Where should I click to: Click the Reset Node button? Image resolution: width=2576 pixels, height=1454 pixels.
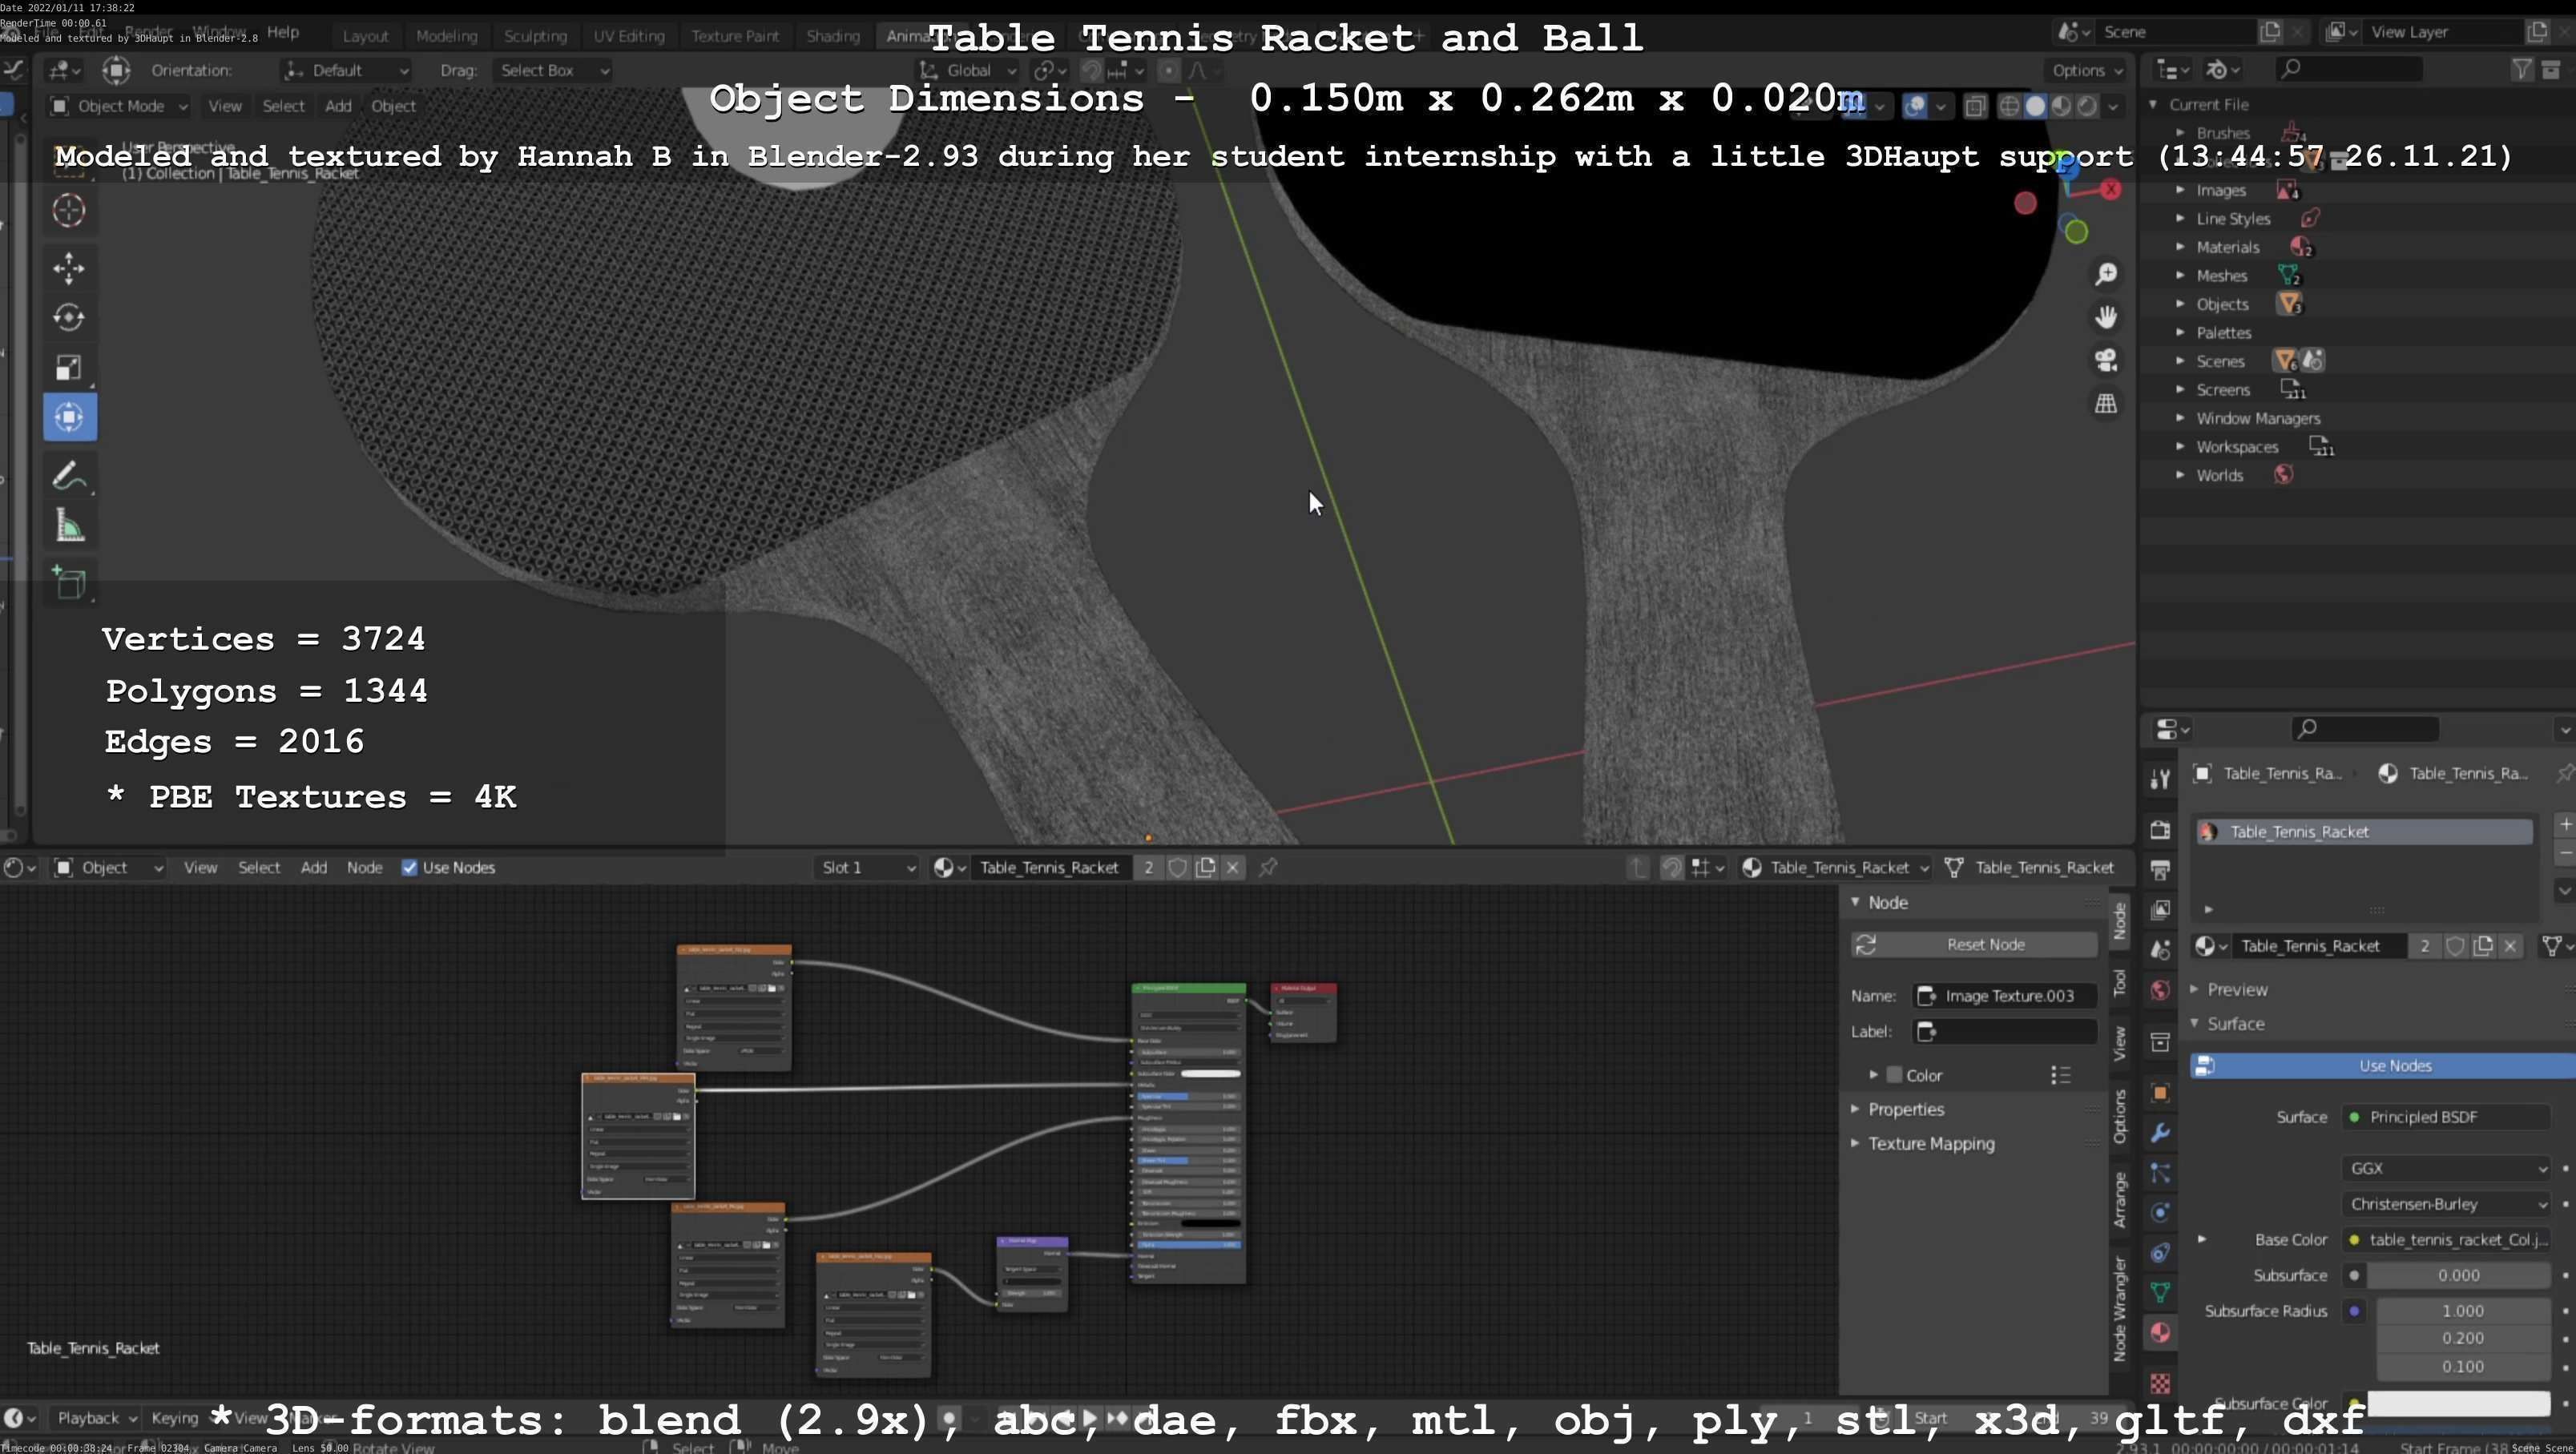click(1984, 944)
